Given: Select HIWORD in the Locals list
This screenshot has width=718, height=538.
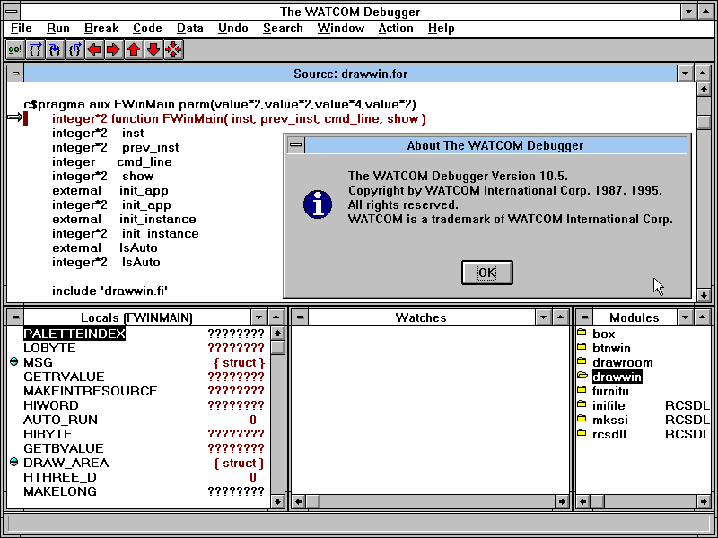Looking at the screenshot, I should point(51,405).
